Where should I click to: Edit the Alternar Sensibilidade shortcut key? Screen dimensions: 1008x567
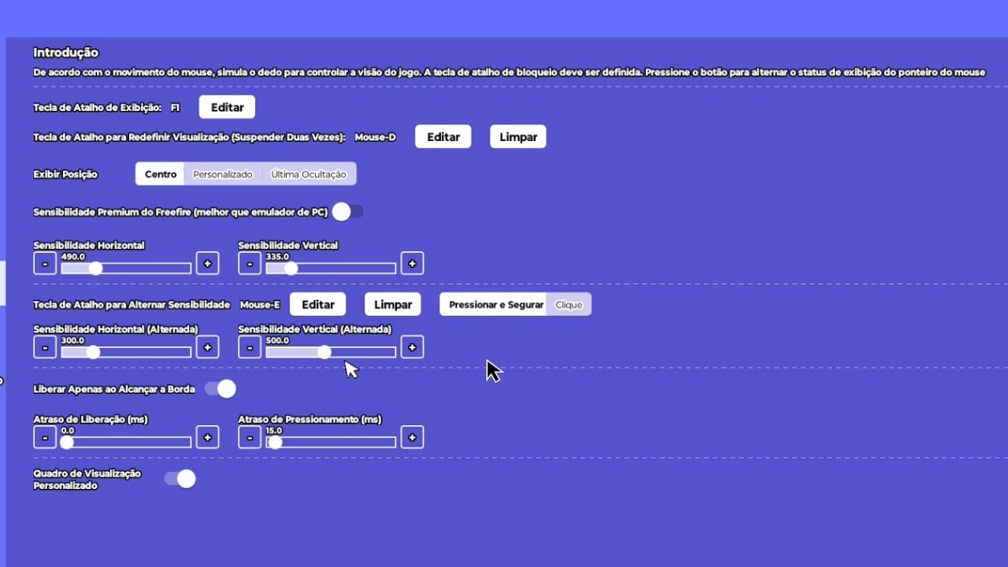click(318, 305)
